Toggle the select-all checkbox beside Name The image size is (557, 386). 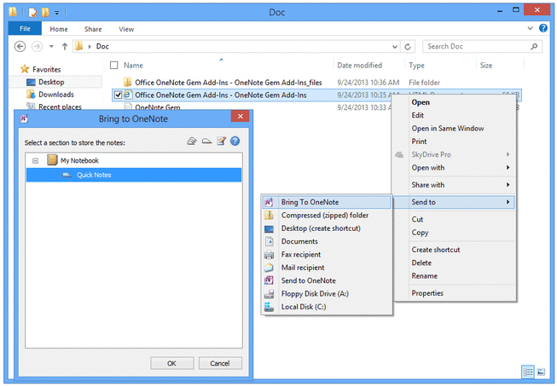114,66
